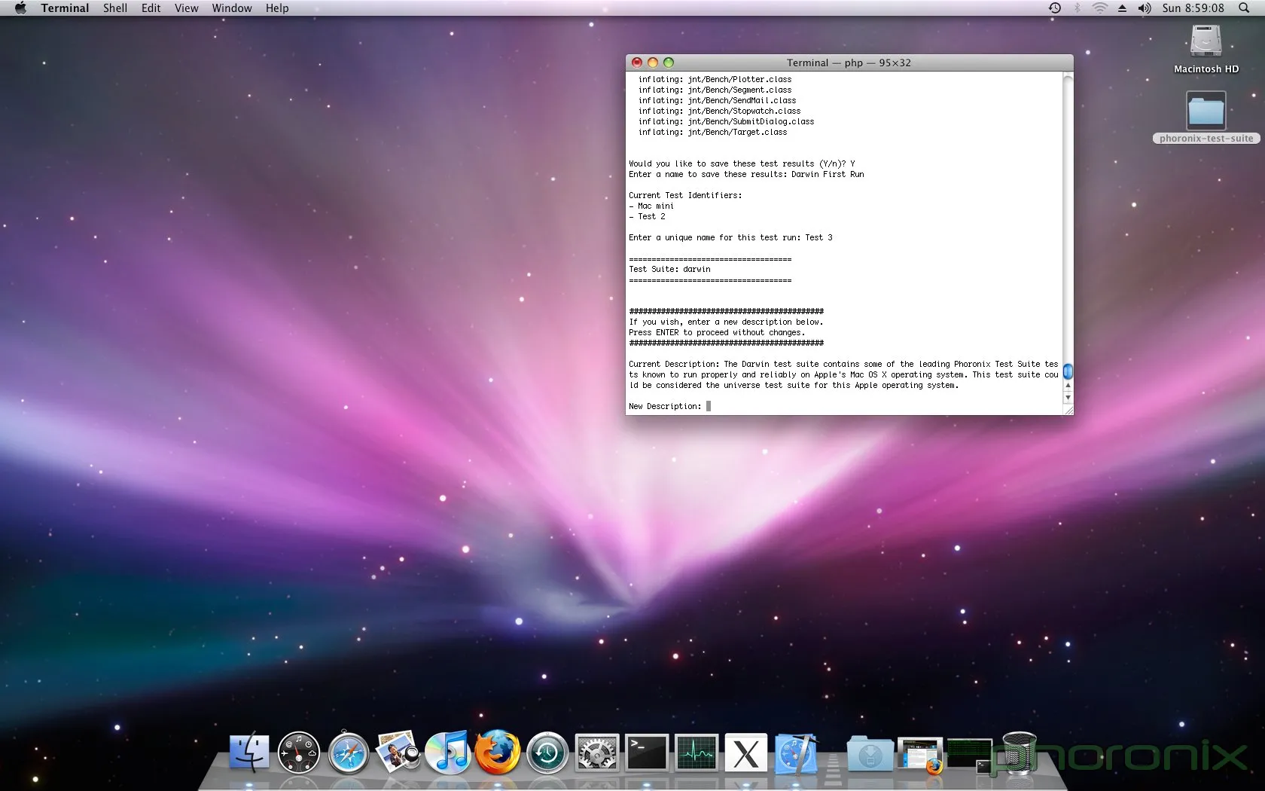
Task: Restore minimized Terminal window in dock
Action: (x=970, y=755)
